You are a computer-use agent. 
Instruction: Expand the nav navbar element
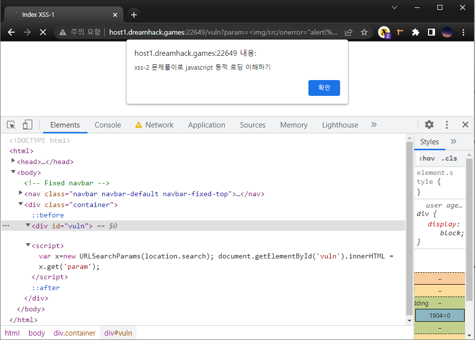point(20,193)
